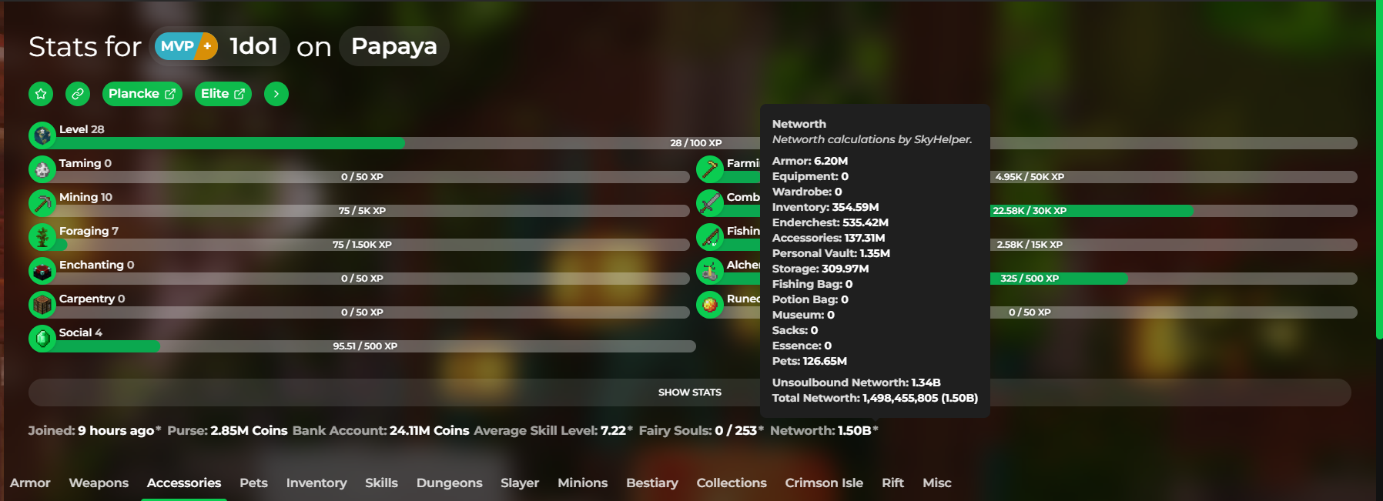
Task: Click the Enchanting table skill icon
Action: 42,271
